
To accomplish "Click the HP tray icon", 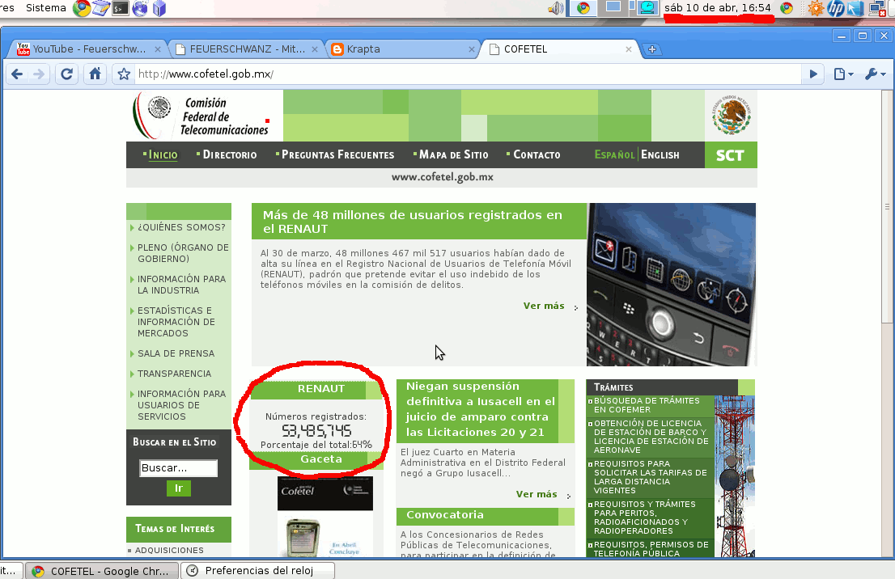I will [x=836, y=8].
